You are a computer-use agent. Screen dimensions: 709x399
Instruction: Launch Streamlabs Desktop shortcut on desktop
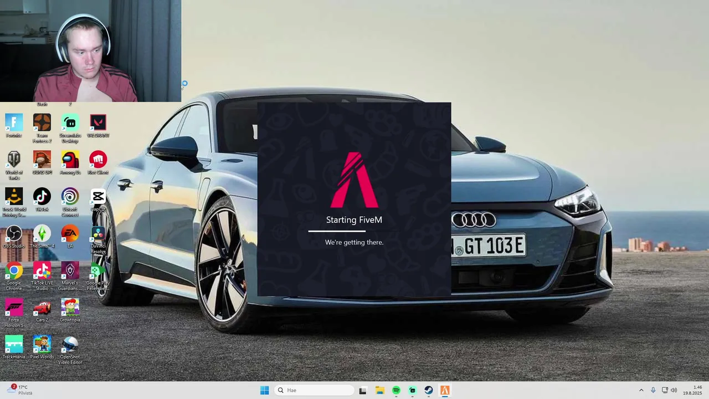[70, 128]
